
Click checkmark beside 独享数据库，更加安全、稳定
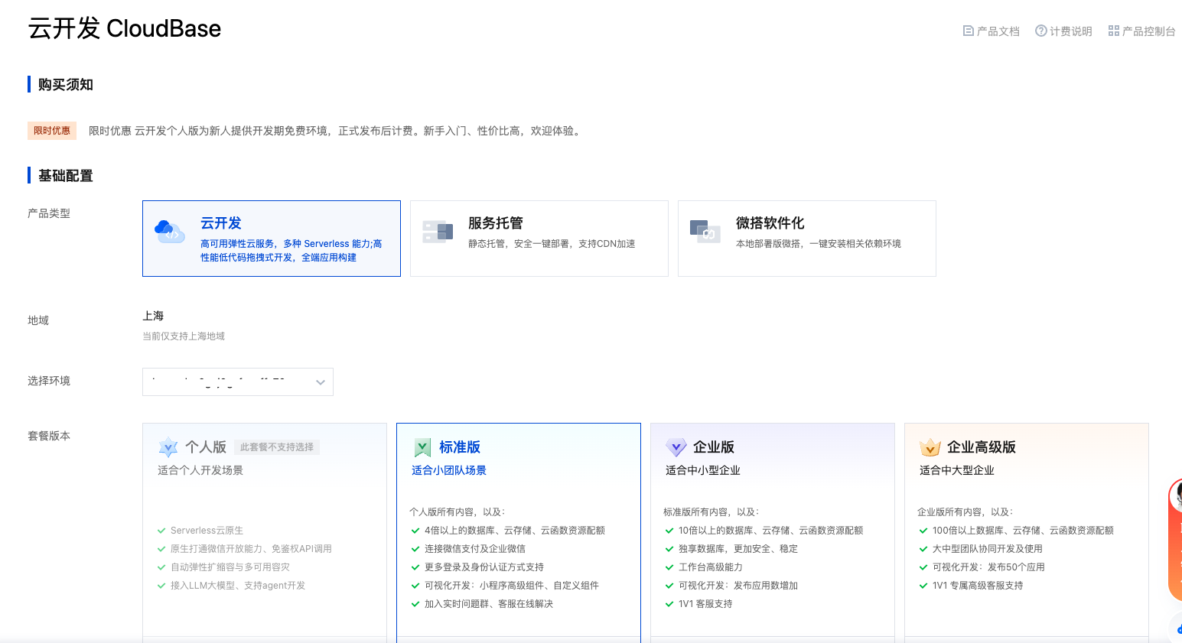[669, 549]
